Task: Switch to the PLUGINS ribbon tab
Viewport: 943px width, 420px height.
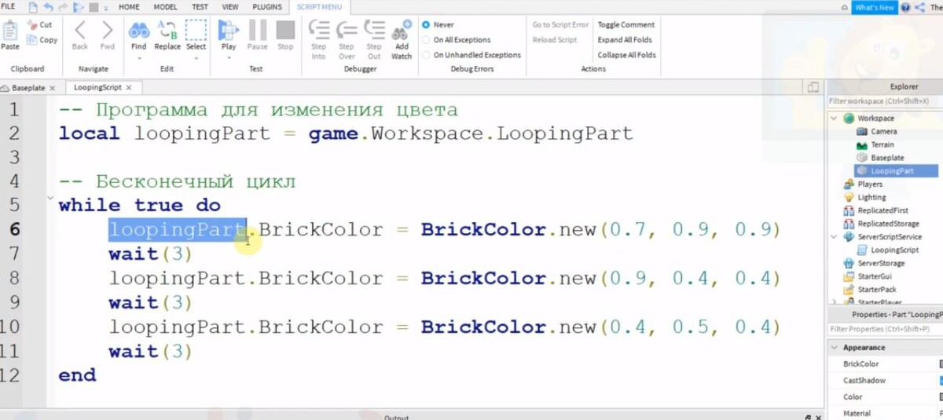Action: click(x=267, y=7)
